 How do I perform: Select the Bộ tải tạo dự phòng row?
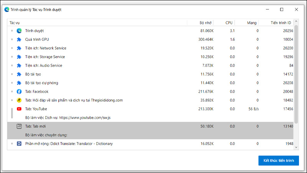click(150, 83)
